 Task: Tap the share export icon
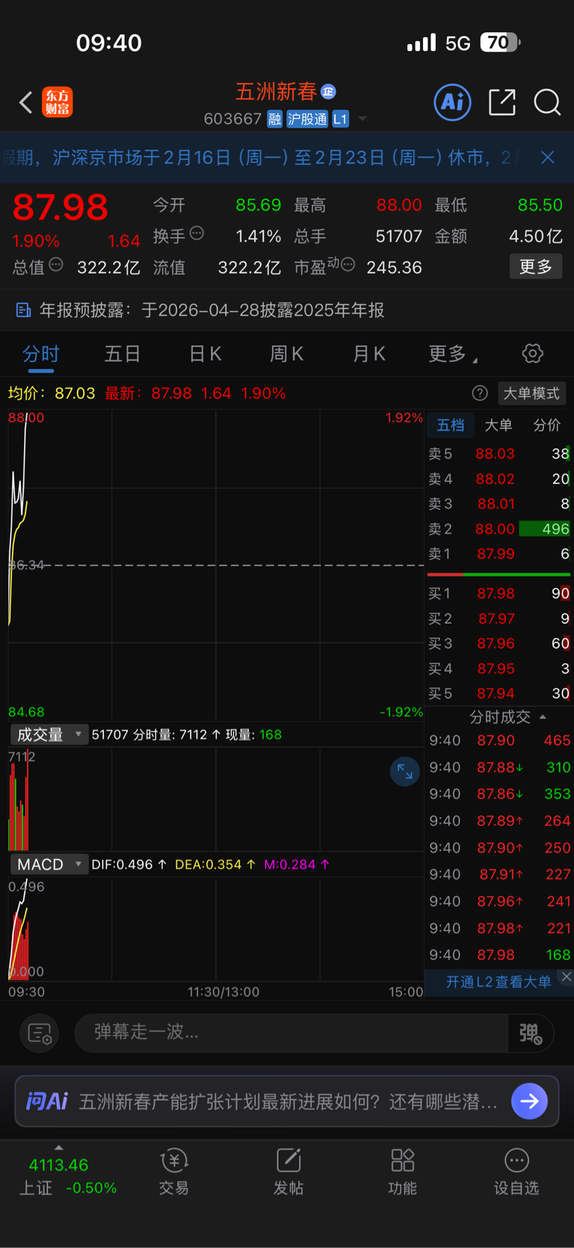pos(502,102)
